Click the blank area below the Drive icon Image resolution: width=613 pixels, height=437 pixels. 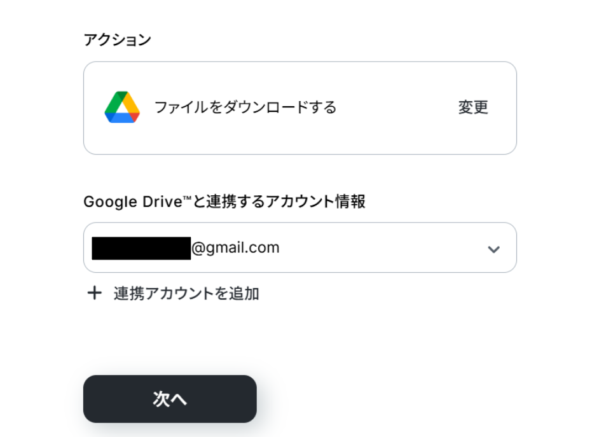tap(122, 140)
